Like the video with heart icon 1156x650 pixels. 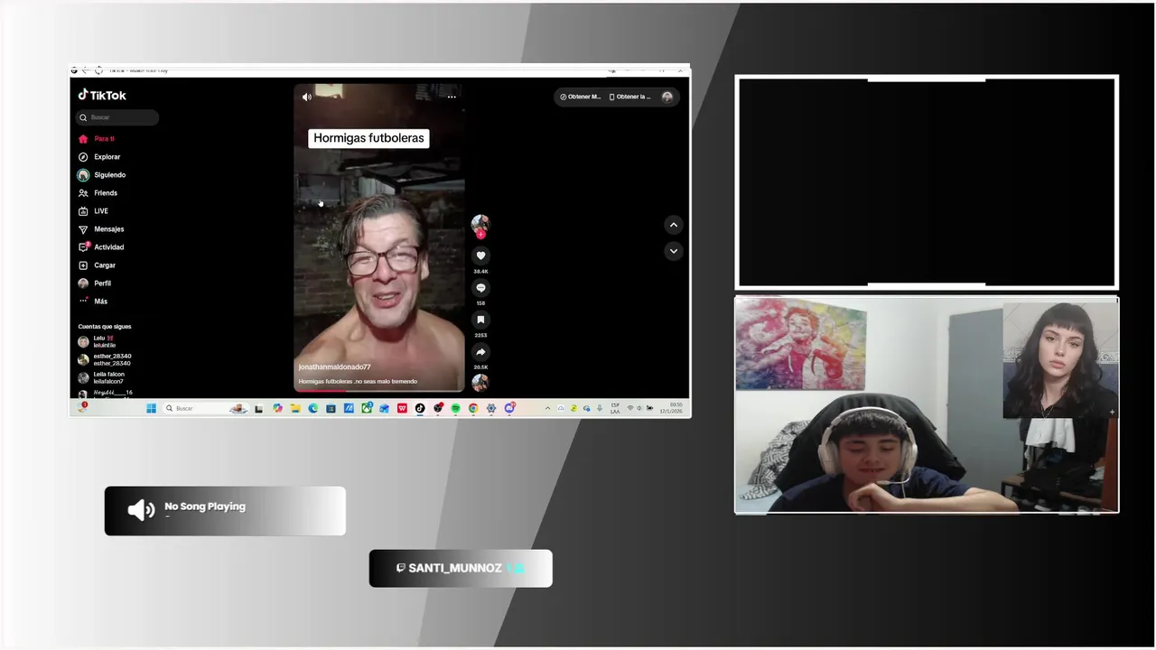tap(480, 255)
